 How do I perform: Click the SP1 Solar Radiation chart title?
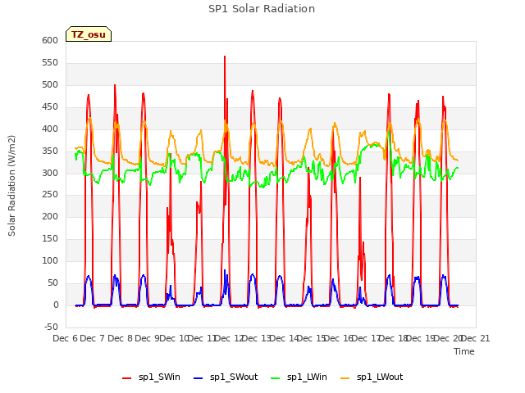click(x=262, y=9)
